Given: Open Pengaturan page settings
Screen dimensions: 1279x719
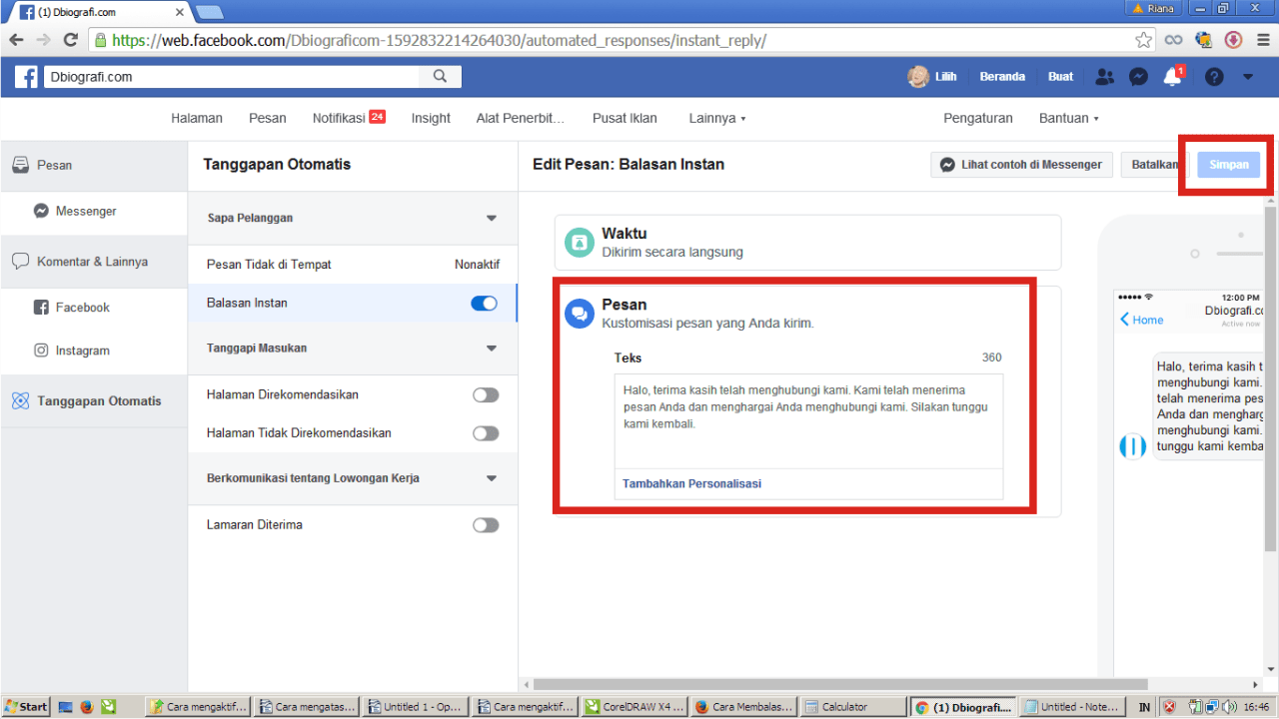Looking at the screenshot, I should click(978, 118).
